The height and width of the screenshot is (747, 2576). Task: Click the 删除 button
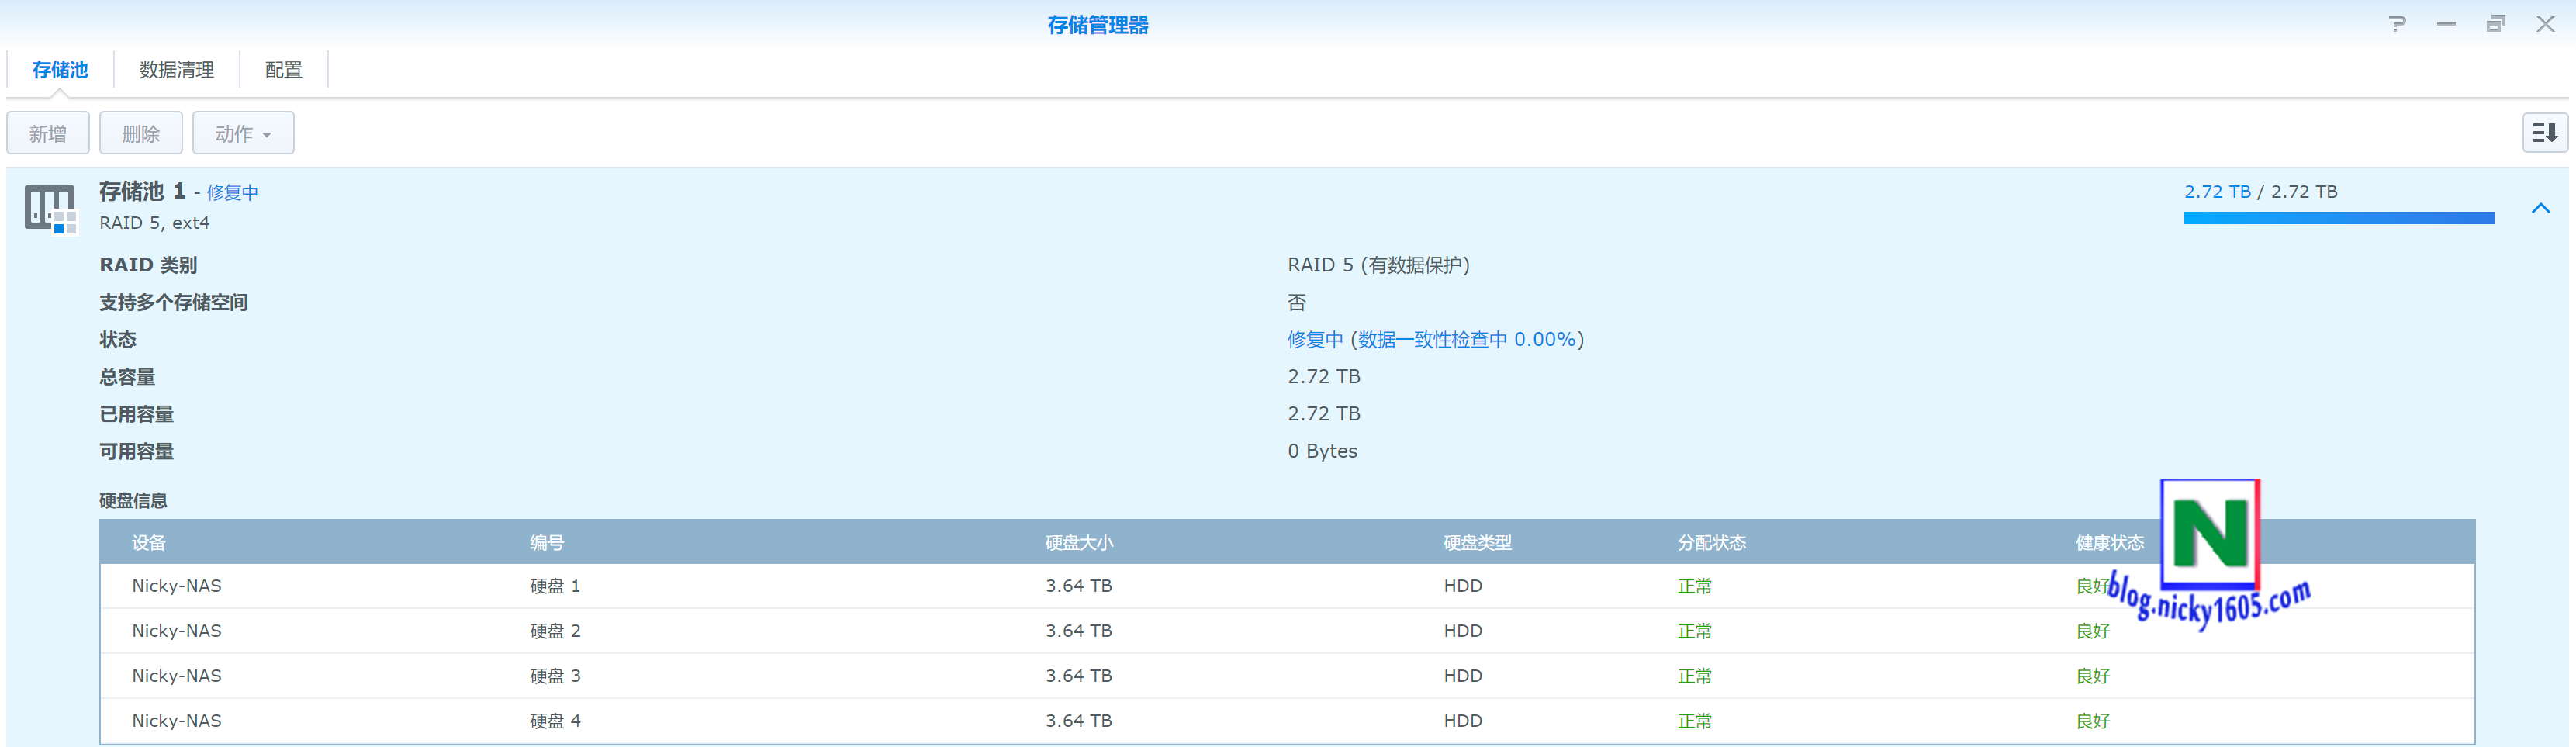click(141, 133)
